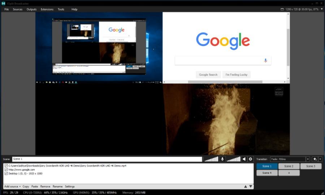Add a new scene with plus button

(x=289, y=173)
